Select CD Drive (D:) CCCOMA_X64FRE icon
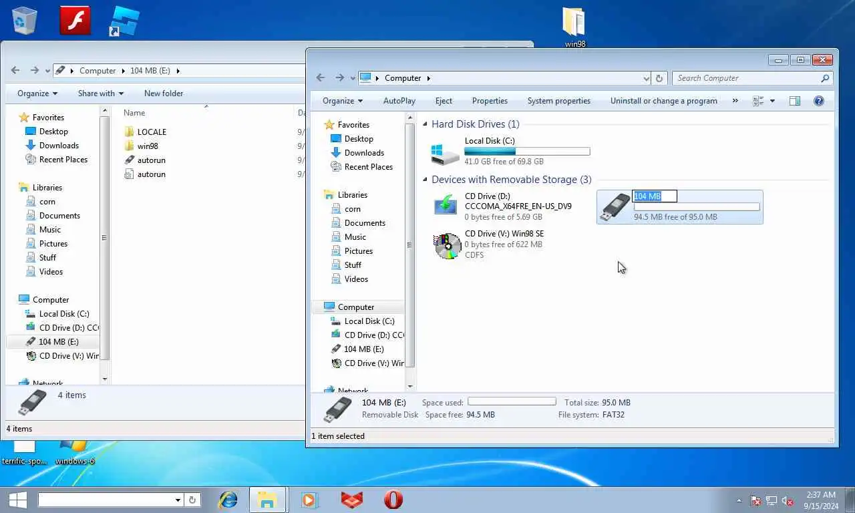 [446, 206]
